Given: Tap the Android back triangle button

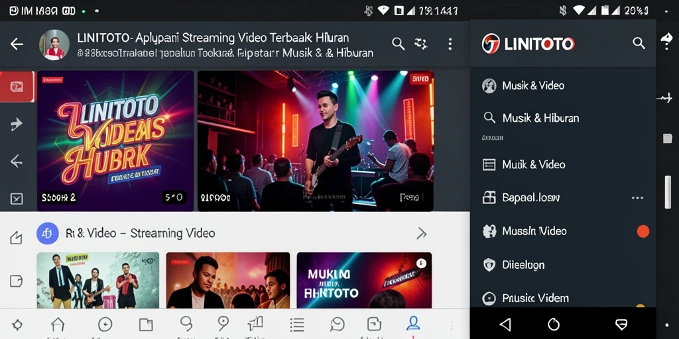Looking at the screenshot, I should [505, 324].
